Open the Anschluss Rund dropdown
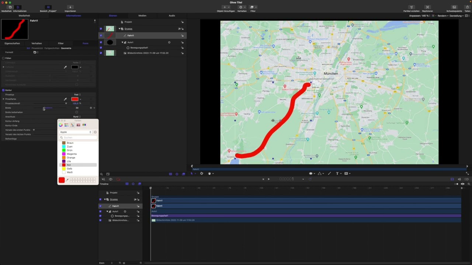The image size is (472, 265). pos(77,117)
